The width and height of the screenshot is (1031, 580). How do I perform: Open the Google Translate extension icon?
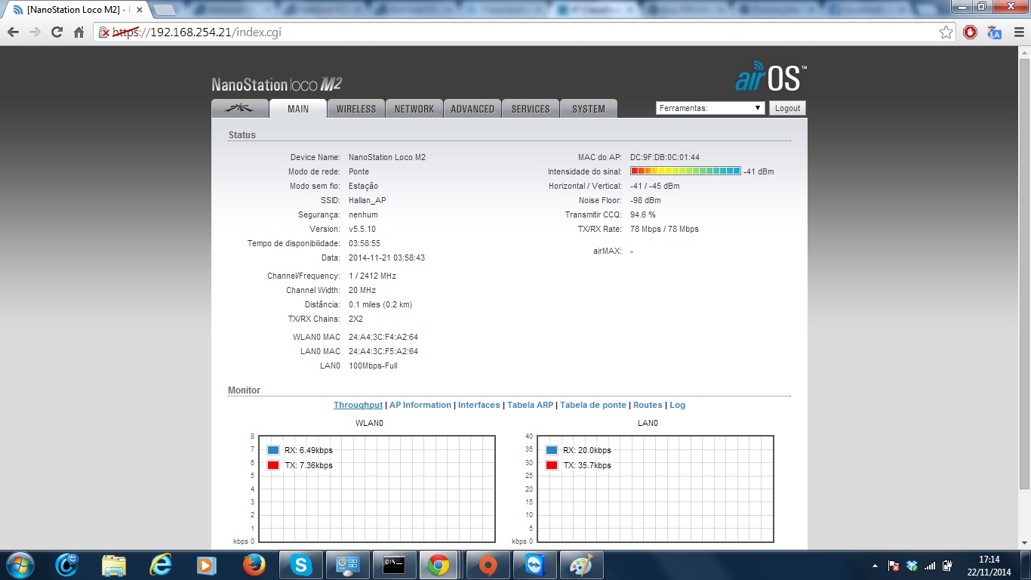pyautogui.click(x=994, y=32)
